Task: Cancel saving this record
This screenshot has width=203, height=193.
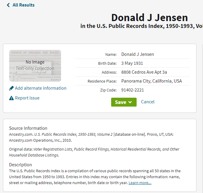Action: coord(148,102)
